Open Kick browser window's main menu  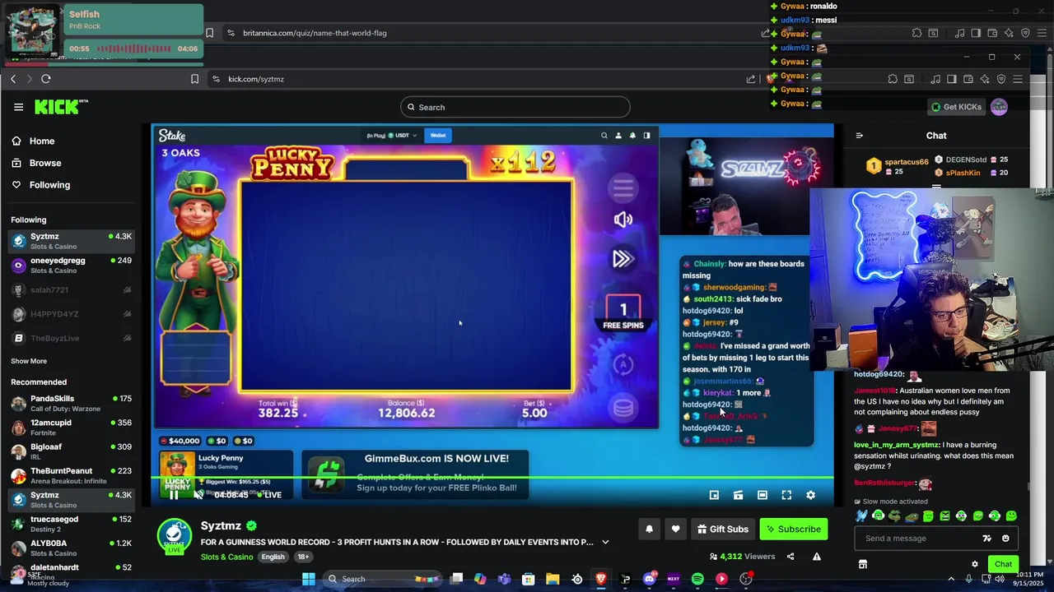[1018, 79]
